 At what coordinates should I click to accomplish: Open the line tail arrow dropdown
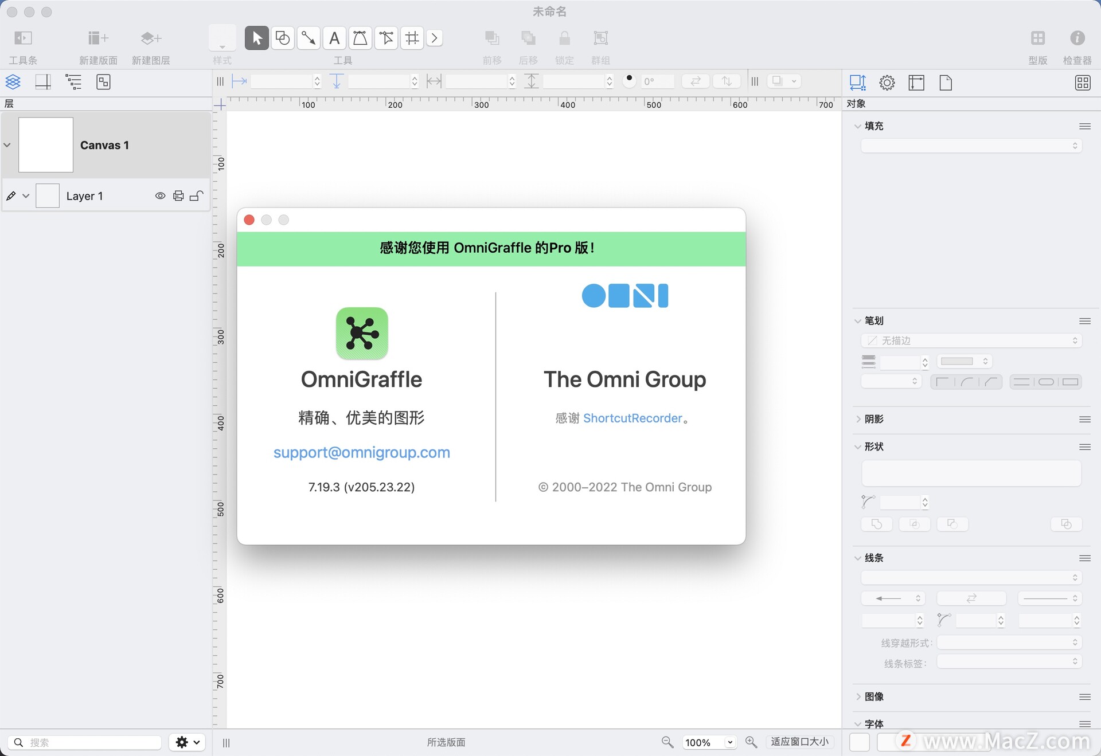tap(892, 598)
